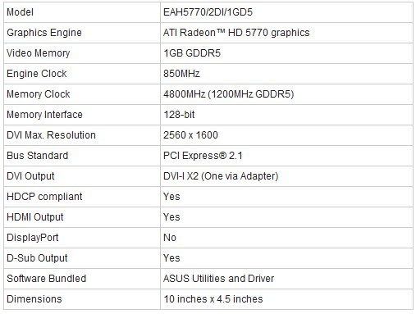This screenshot has height=314, width=416.
Task: Select DVI-I X2 (One via Adapter) text
Action: pyautogui.click(x=221, y=176)
